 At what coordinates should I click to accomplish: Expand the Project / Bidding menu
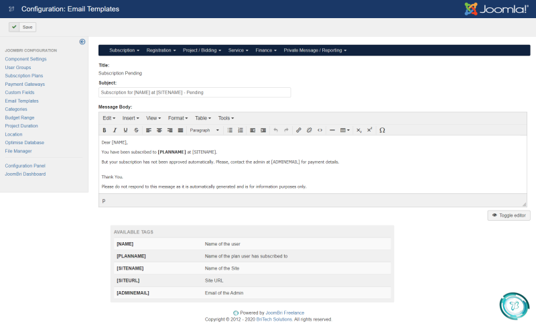click(x=202, y=50)
